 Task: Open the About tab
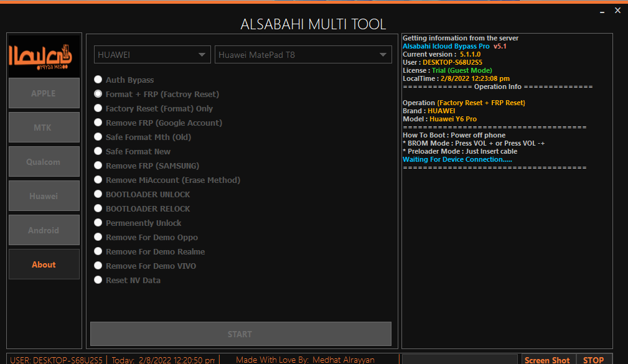point(44,264)
